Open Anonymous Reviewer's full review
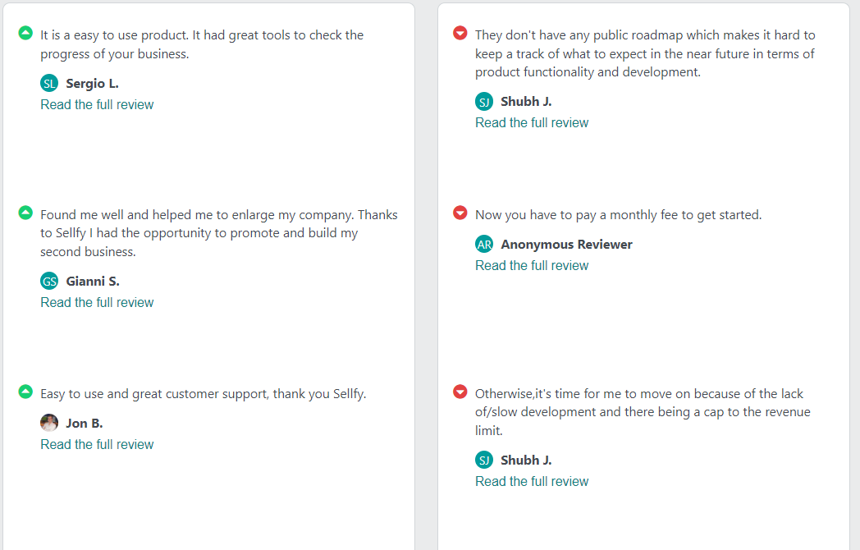Viewport: 860px width, 550px height. 532,266
